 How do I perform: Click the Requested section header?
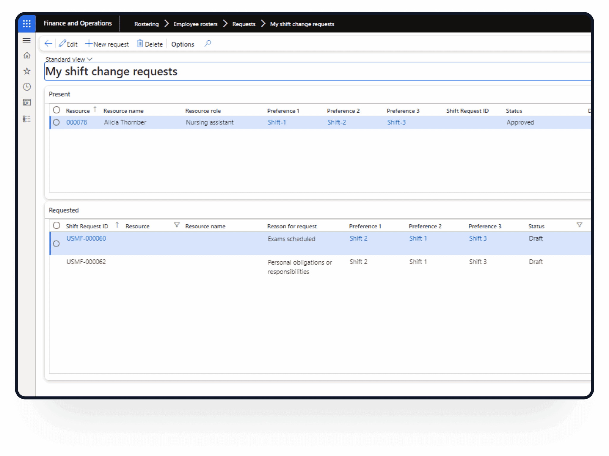click(64, 210)
